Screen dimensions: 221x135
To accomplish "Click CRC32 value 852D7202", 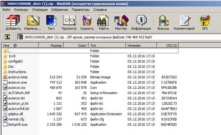I will 169,77.
